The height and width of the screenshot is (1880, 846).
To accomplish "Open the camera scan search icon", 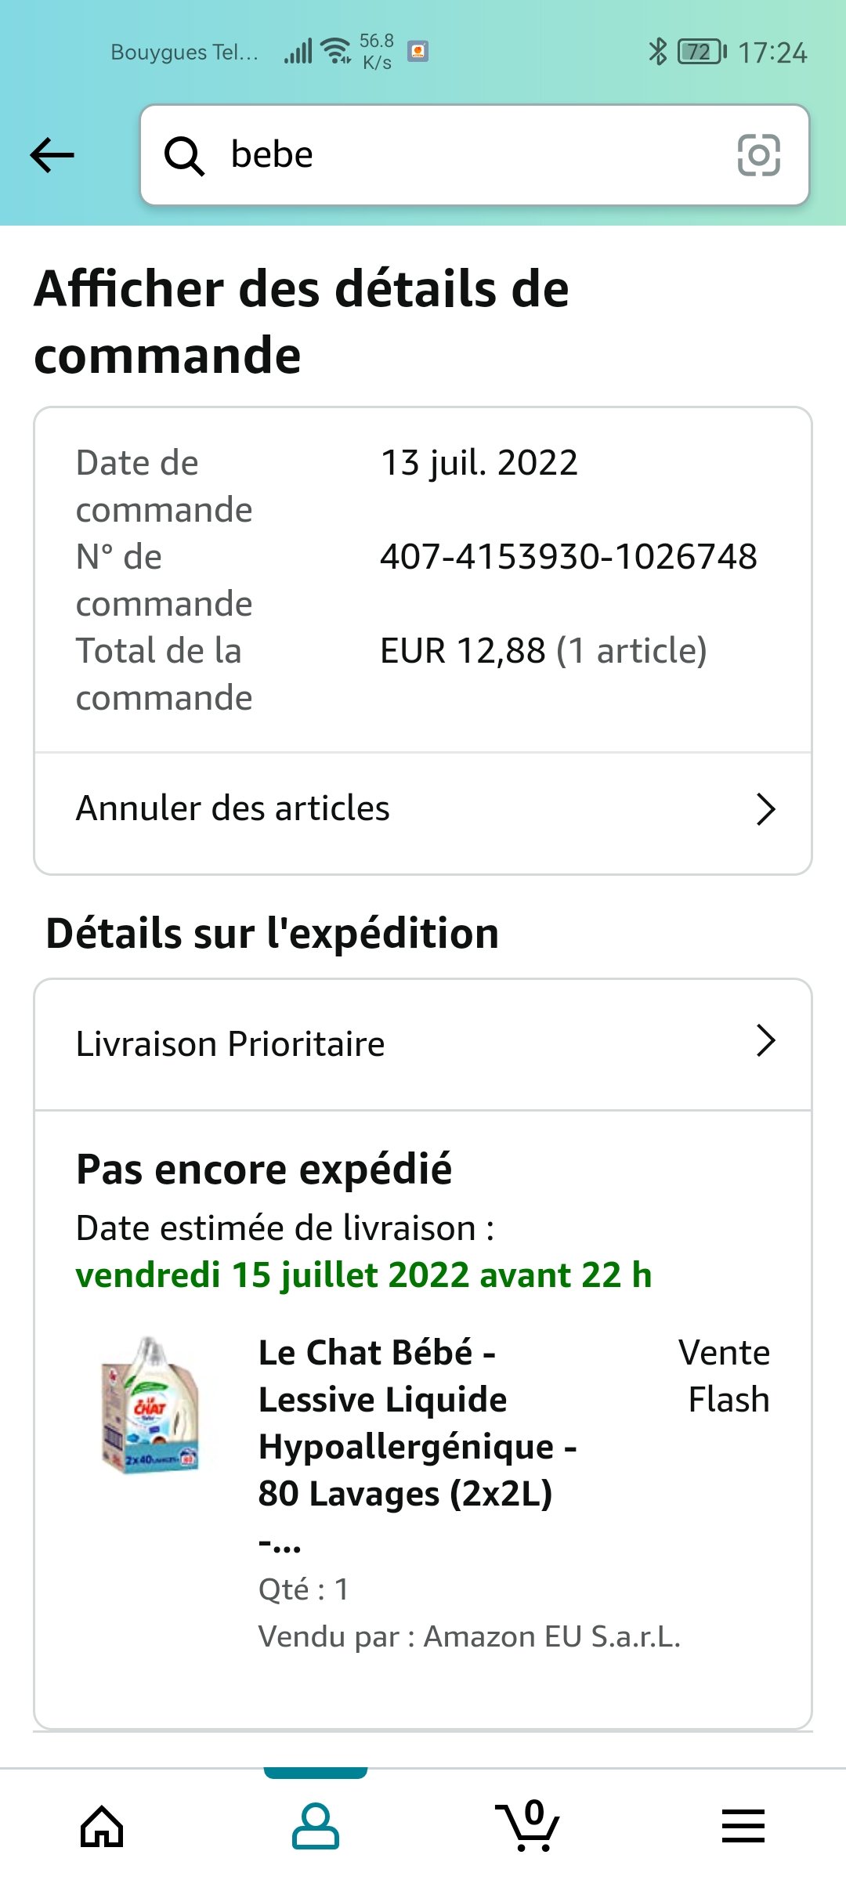I will click(758, 155).
